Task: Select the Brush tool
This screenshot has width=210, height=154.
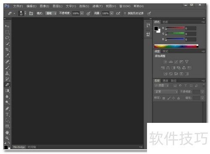Action: [x=7, y=67]
